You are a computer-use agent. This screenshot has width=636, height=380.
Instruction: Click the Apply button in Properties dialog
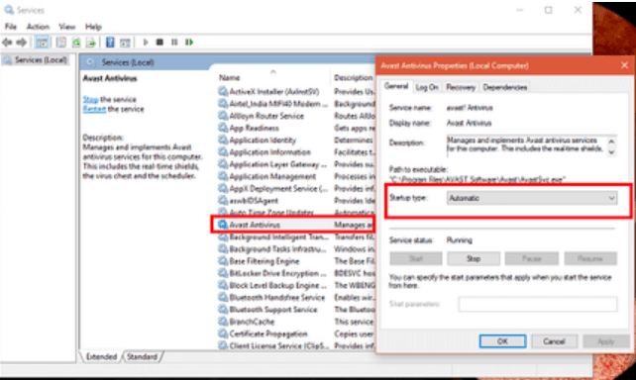point(605,341)
